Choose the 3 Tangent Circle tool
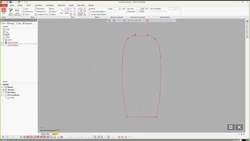This screenshot has width=250, height=141. 41,14
